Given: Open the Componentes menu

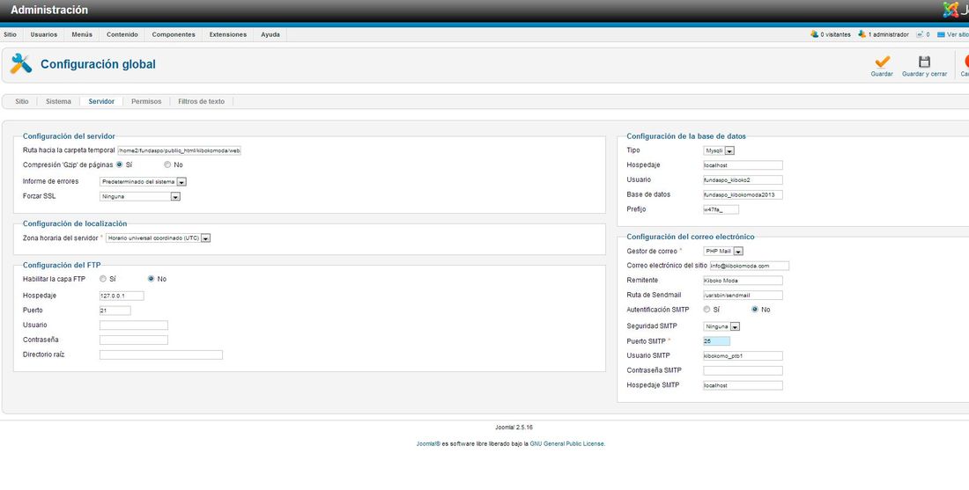Looking at the screenshot, I should coord(174,34).
